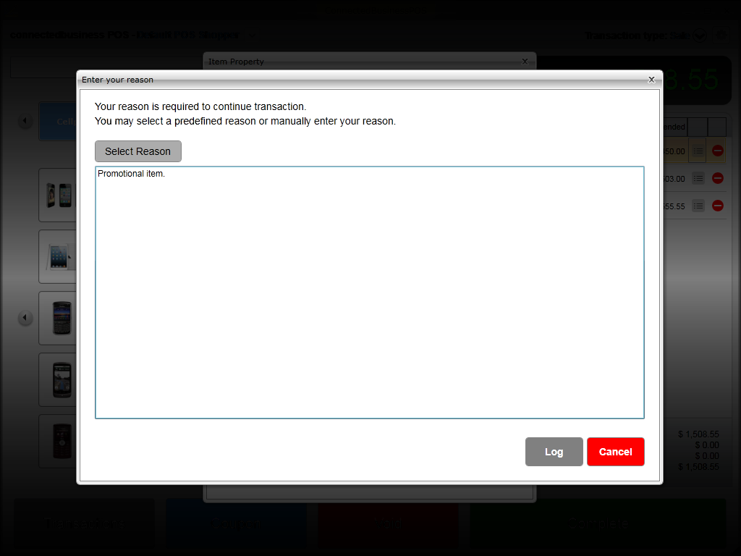
Task: Click the Select Reason button
Action: coord(138,151)
